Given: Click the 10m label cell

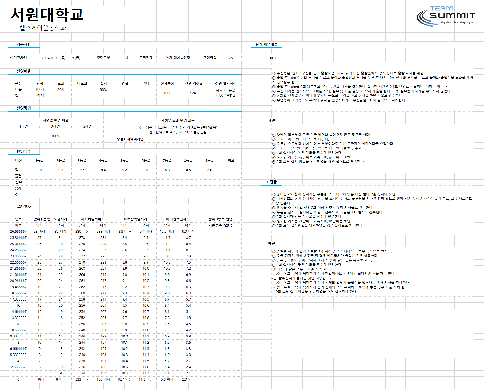Looking at the screenshot, I should 271,58.
